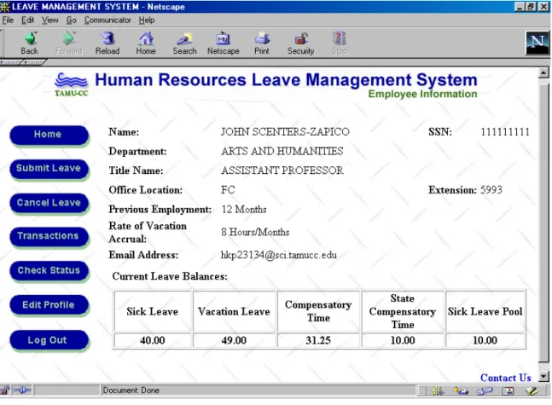
Task: Click the 8 Hours/Months accrual value
Action: pyautogui.click(x=255, y=232)
